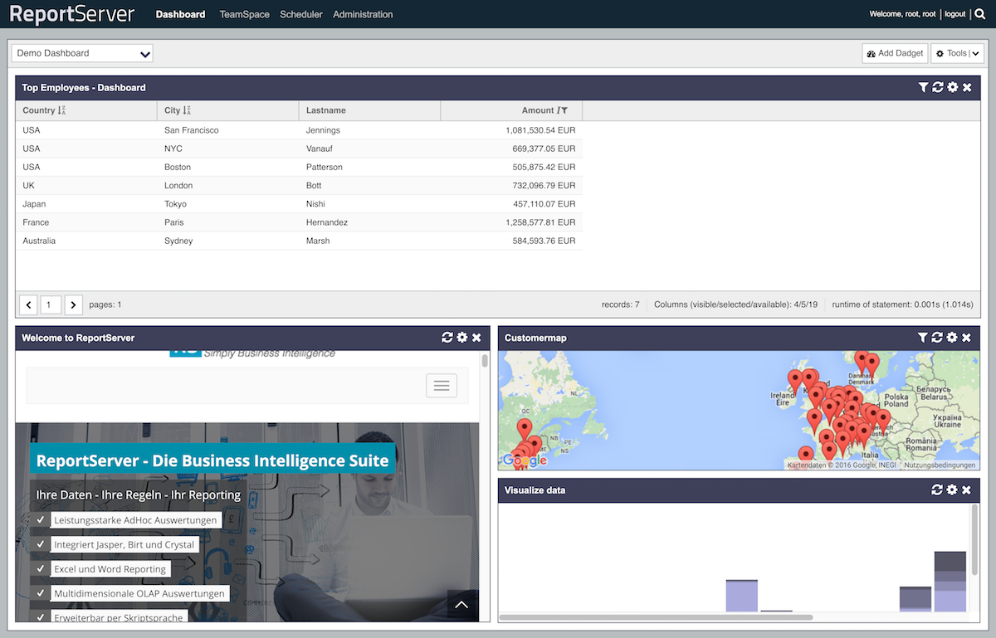Sort by the Country column icon

tap(62, 110)
